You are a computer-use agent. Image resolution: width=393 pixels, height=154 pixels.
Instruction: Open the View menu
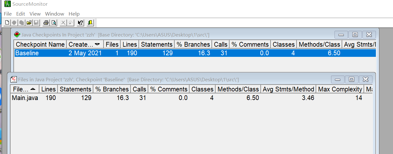pos(35,14)
